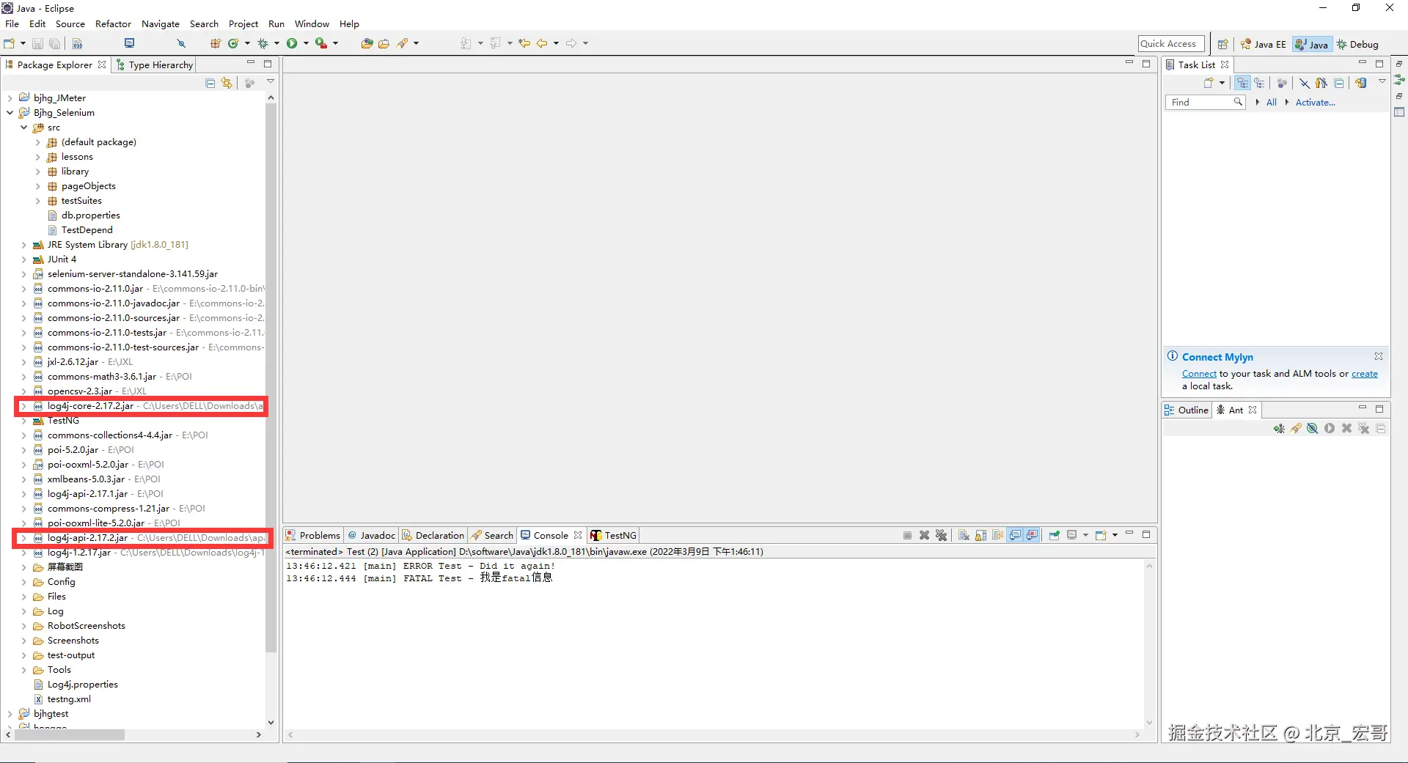
Task: Click the Run Last Tool external tools icon
Action: 321,44
